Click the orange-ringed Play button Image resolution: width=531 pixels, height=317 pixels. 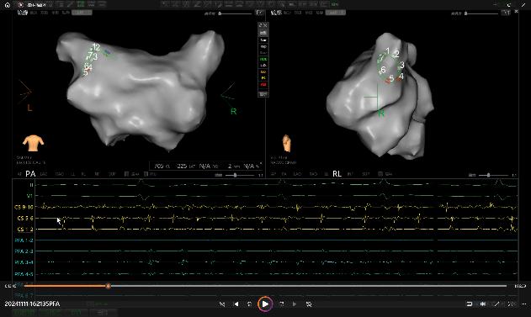(x=265, y=304)
